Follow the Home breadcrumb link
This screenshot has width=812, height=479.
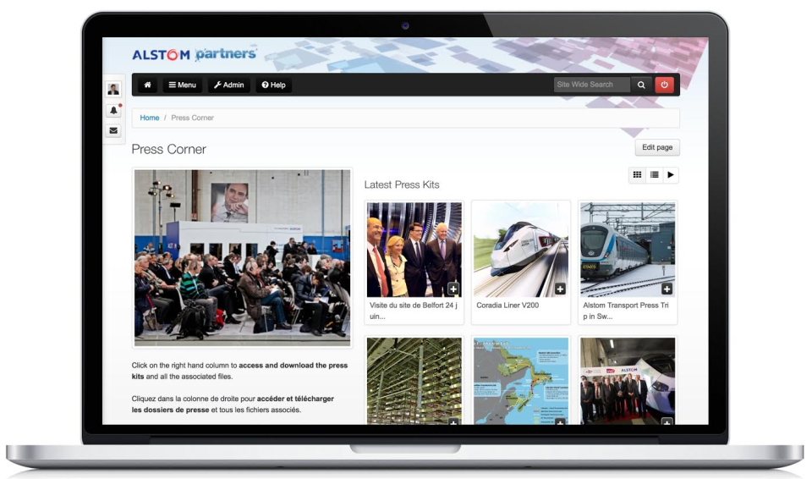point(149,118)
